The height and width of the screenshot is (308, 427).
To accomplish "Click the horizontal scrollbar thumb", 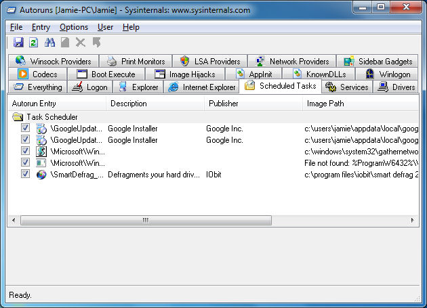I will coord(146,220).
